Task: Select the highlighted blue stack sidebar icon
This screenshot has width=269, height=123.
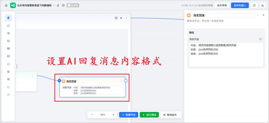Action: 8,18
